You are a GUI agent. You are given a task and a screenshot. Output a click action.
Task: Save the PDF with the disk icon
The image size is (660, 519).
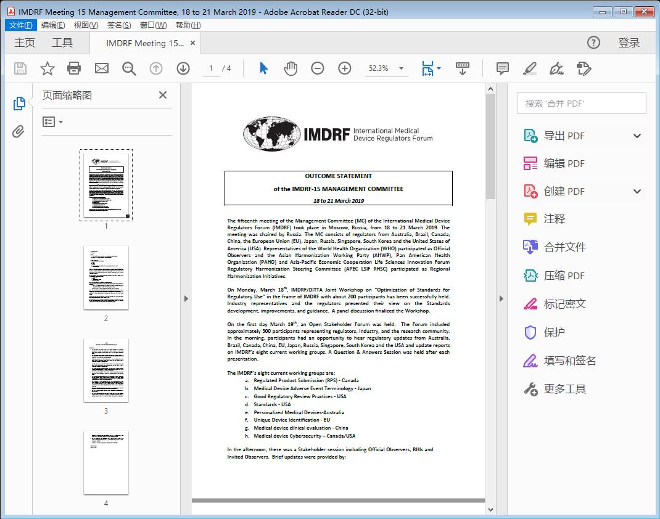[x=19, y=68]
